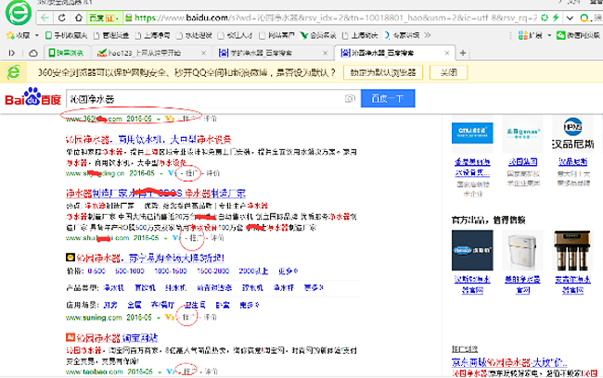The height and width of the screenshot is (378, 603).
Task: Set 360 as default browser button
Action: click(383, 72)
